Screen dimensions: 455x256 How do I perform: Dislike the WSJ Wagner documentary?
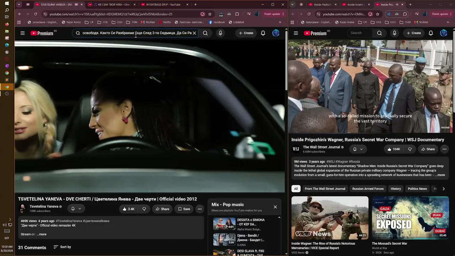409,149
